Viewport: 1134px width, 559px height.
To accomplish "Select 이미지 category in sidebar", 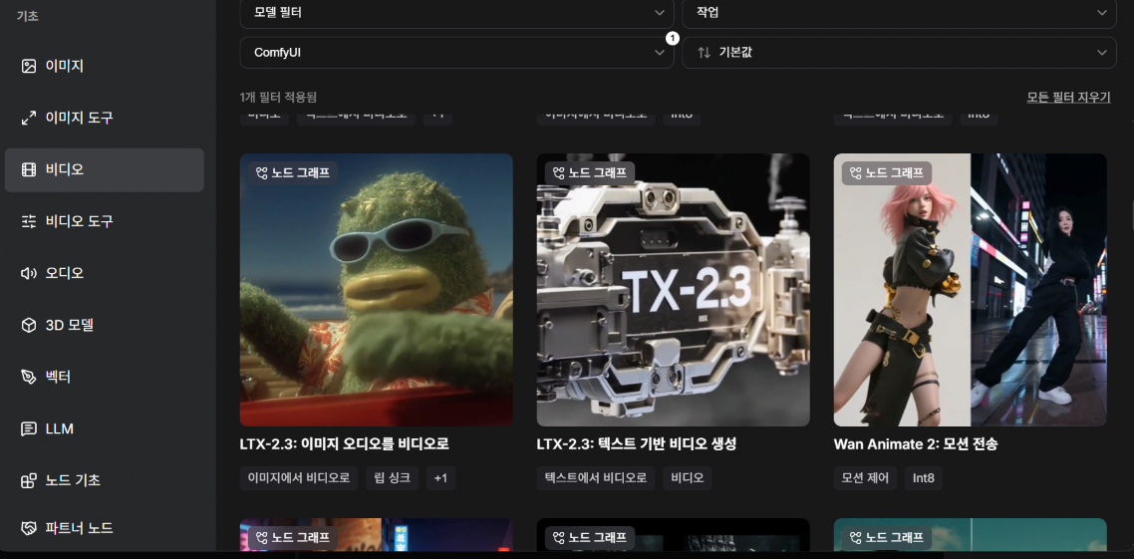I will (x=105, y=67).
